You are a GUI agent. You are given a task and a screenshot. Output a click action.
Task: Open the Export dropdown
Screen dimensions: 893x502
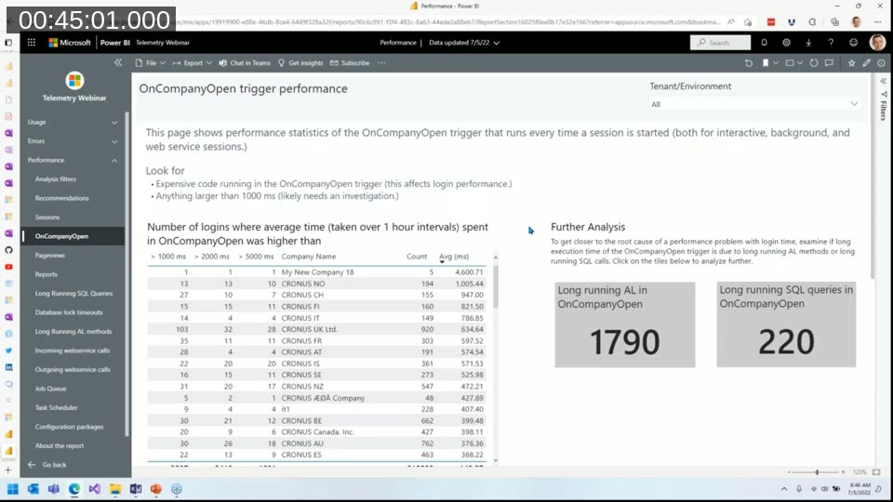[x=193, y=63]
